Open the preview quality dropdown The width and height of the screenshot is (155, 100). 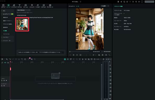pyautogui.click(x=105, y=6)
